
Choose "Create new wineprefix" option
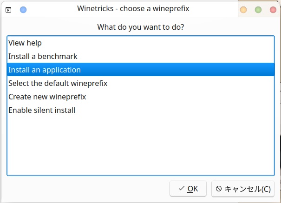coord(47,97)
